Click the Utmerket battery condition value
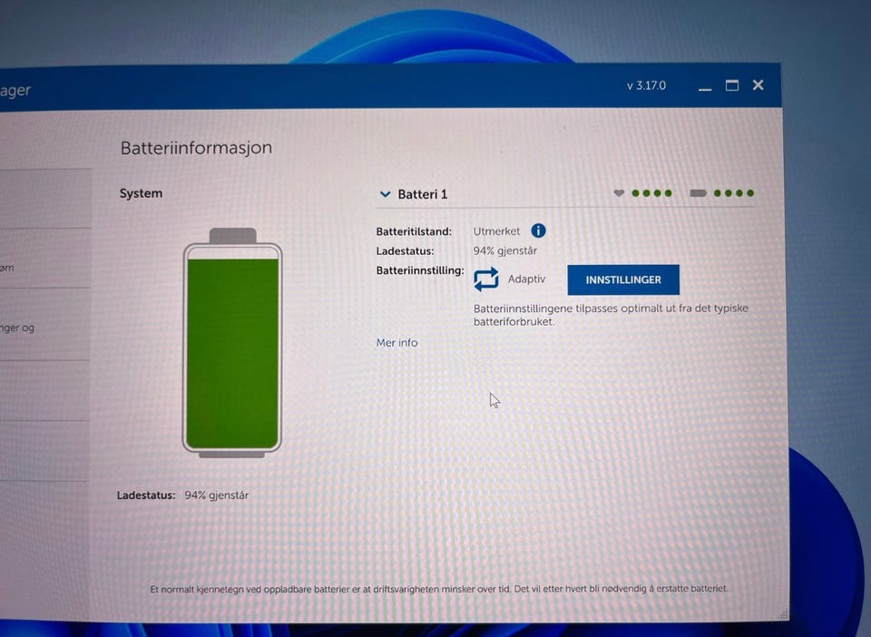871x637 pixels. pos(496,231)
